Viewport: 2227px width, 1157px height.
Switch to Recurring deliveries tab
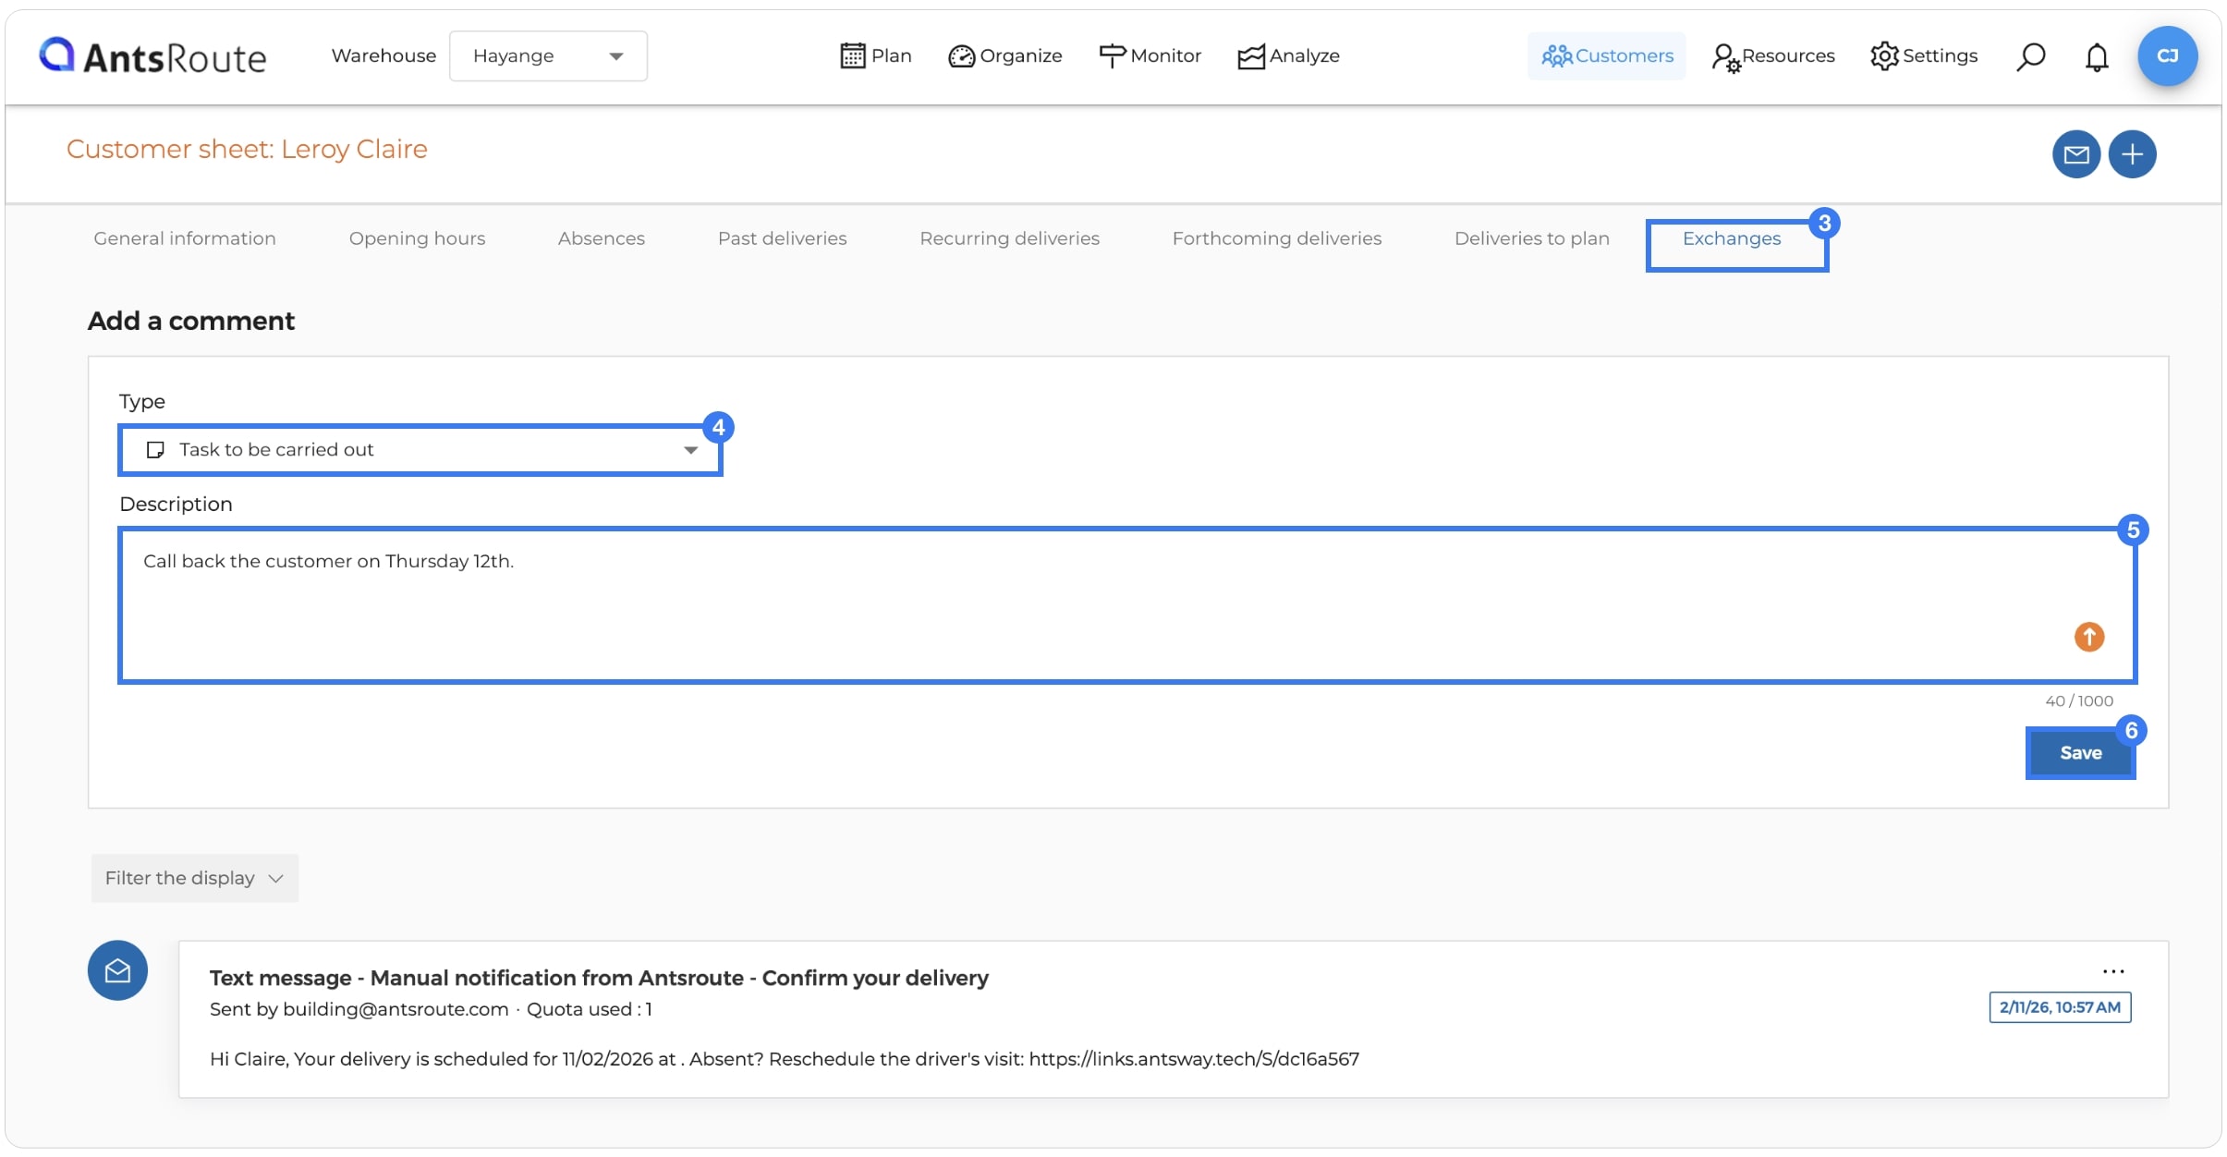point(1010,238)
